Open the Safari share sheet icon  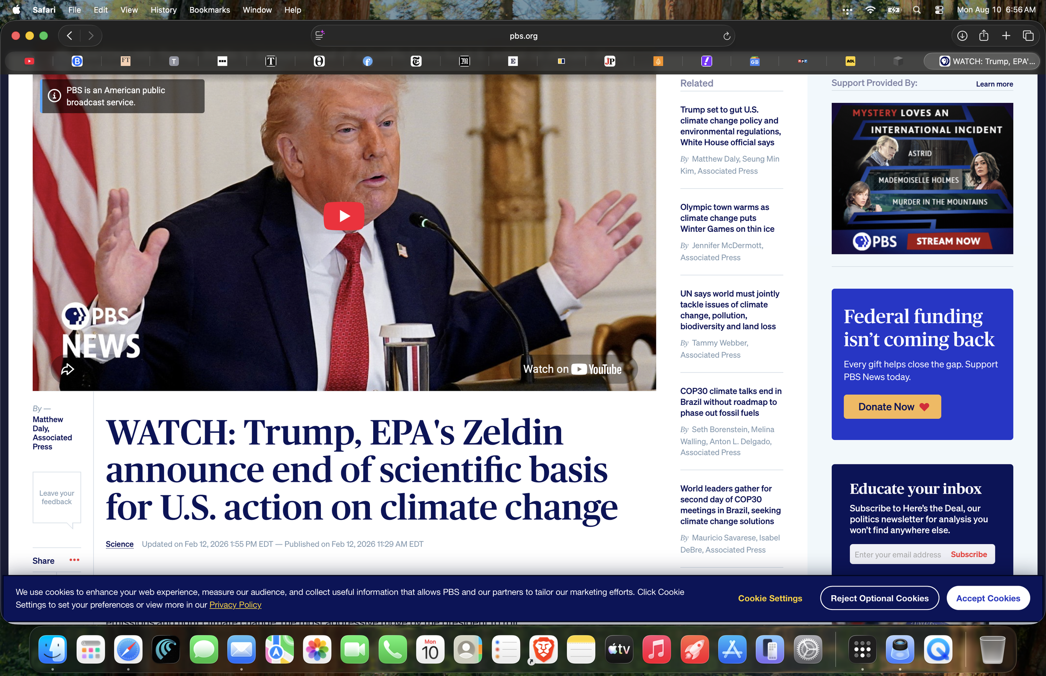984,36
